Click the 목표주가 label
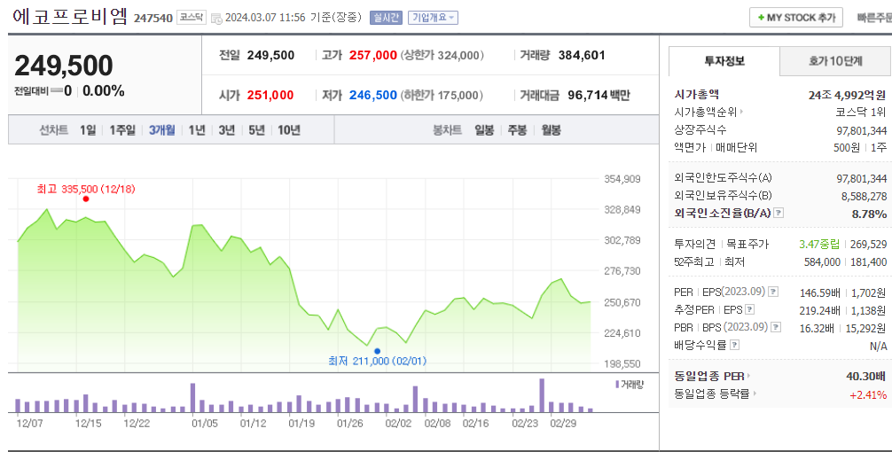 pyautogui.click(x=747, y=245)
